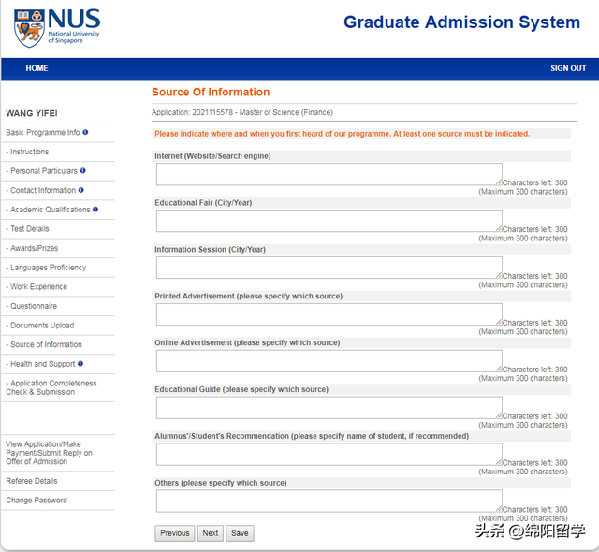Screen dimensions: 599x552
Task: Open the HOME menu item
Action: pyautogui.click(x=37, y=68)
